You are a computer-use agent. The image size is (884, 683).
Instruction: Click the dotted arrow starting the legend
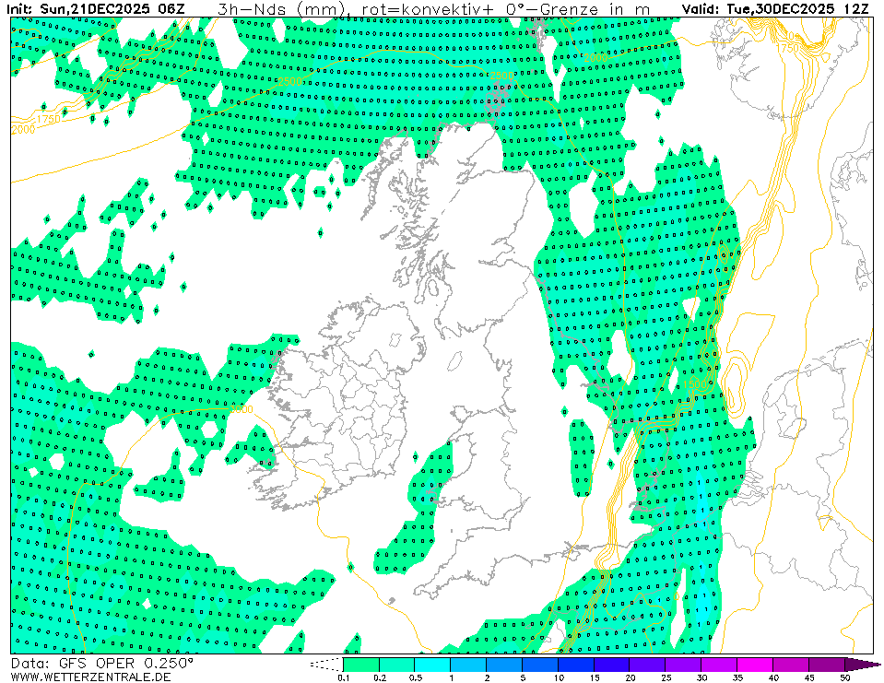325,664
